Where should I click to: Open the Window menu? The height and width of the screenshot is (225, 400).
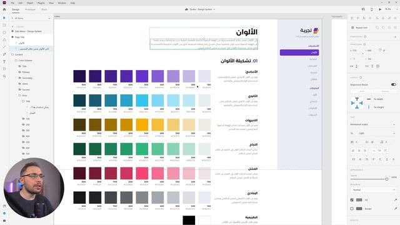[62, 2]
